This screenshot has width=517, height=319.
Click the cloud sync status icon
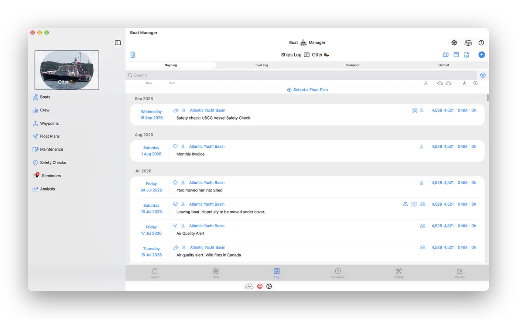click(249, 287)
